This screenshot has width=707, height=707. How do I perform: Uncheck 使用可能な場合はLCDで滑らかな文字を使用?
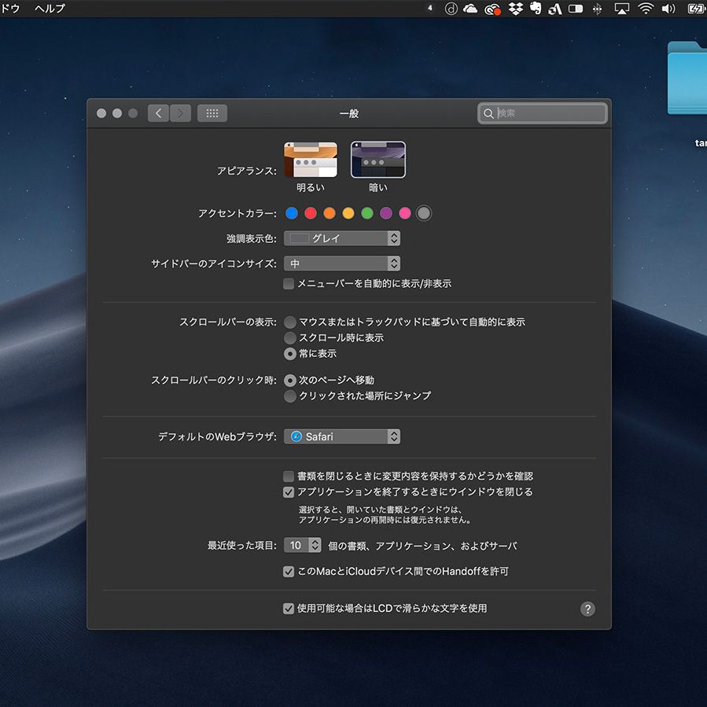(289, 609)
